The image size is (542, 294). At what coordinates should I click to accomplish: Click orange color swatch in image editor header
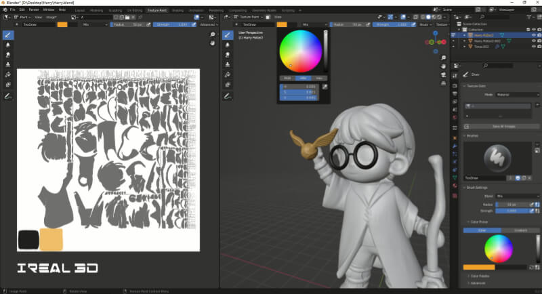click(x=62, y=24)
